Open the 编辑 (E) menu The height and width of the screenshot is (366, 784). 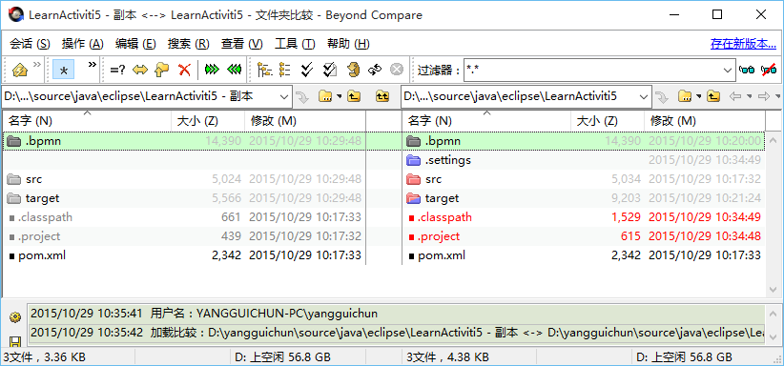135,44
